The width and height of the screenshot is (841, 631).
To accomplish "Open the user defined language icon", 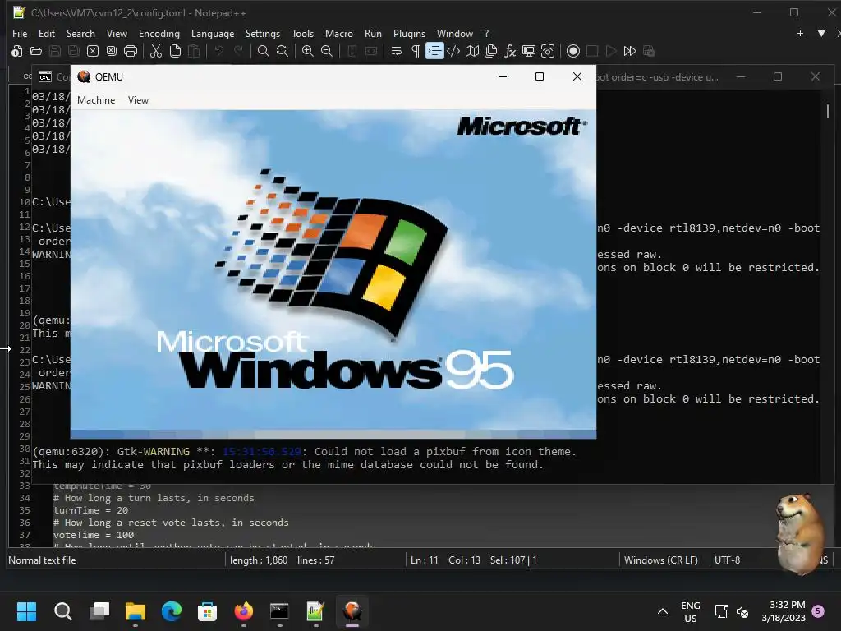I will point(453,51).
